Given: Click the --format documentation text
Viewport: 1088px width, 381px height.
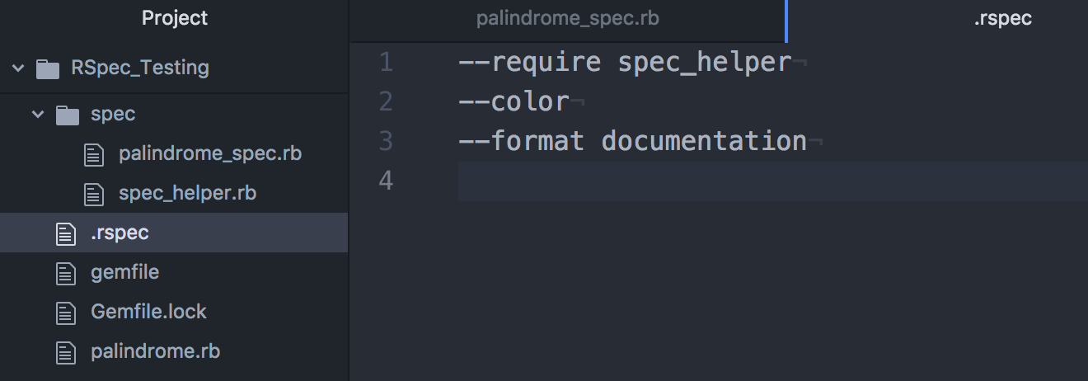Looking at the screenshot, I should click(632, 141).
